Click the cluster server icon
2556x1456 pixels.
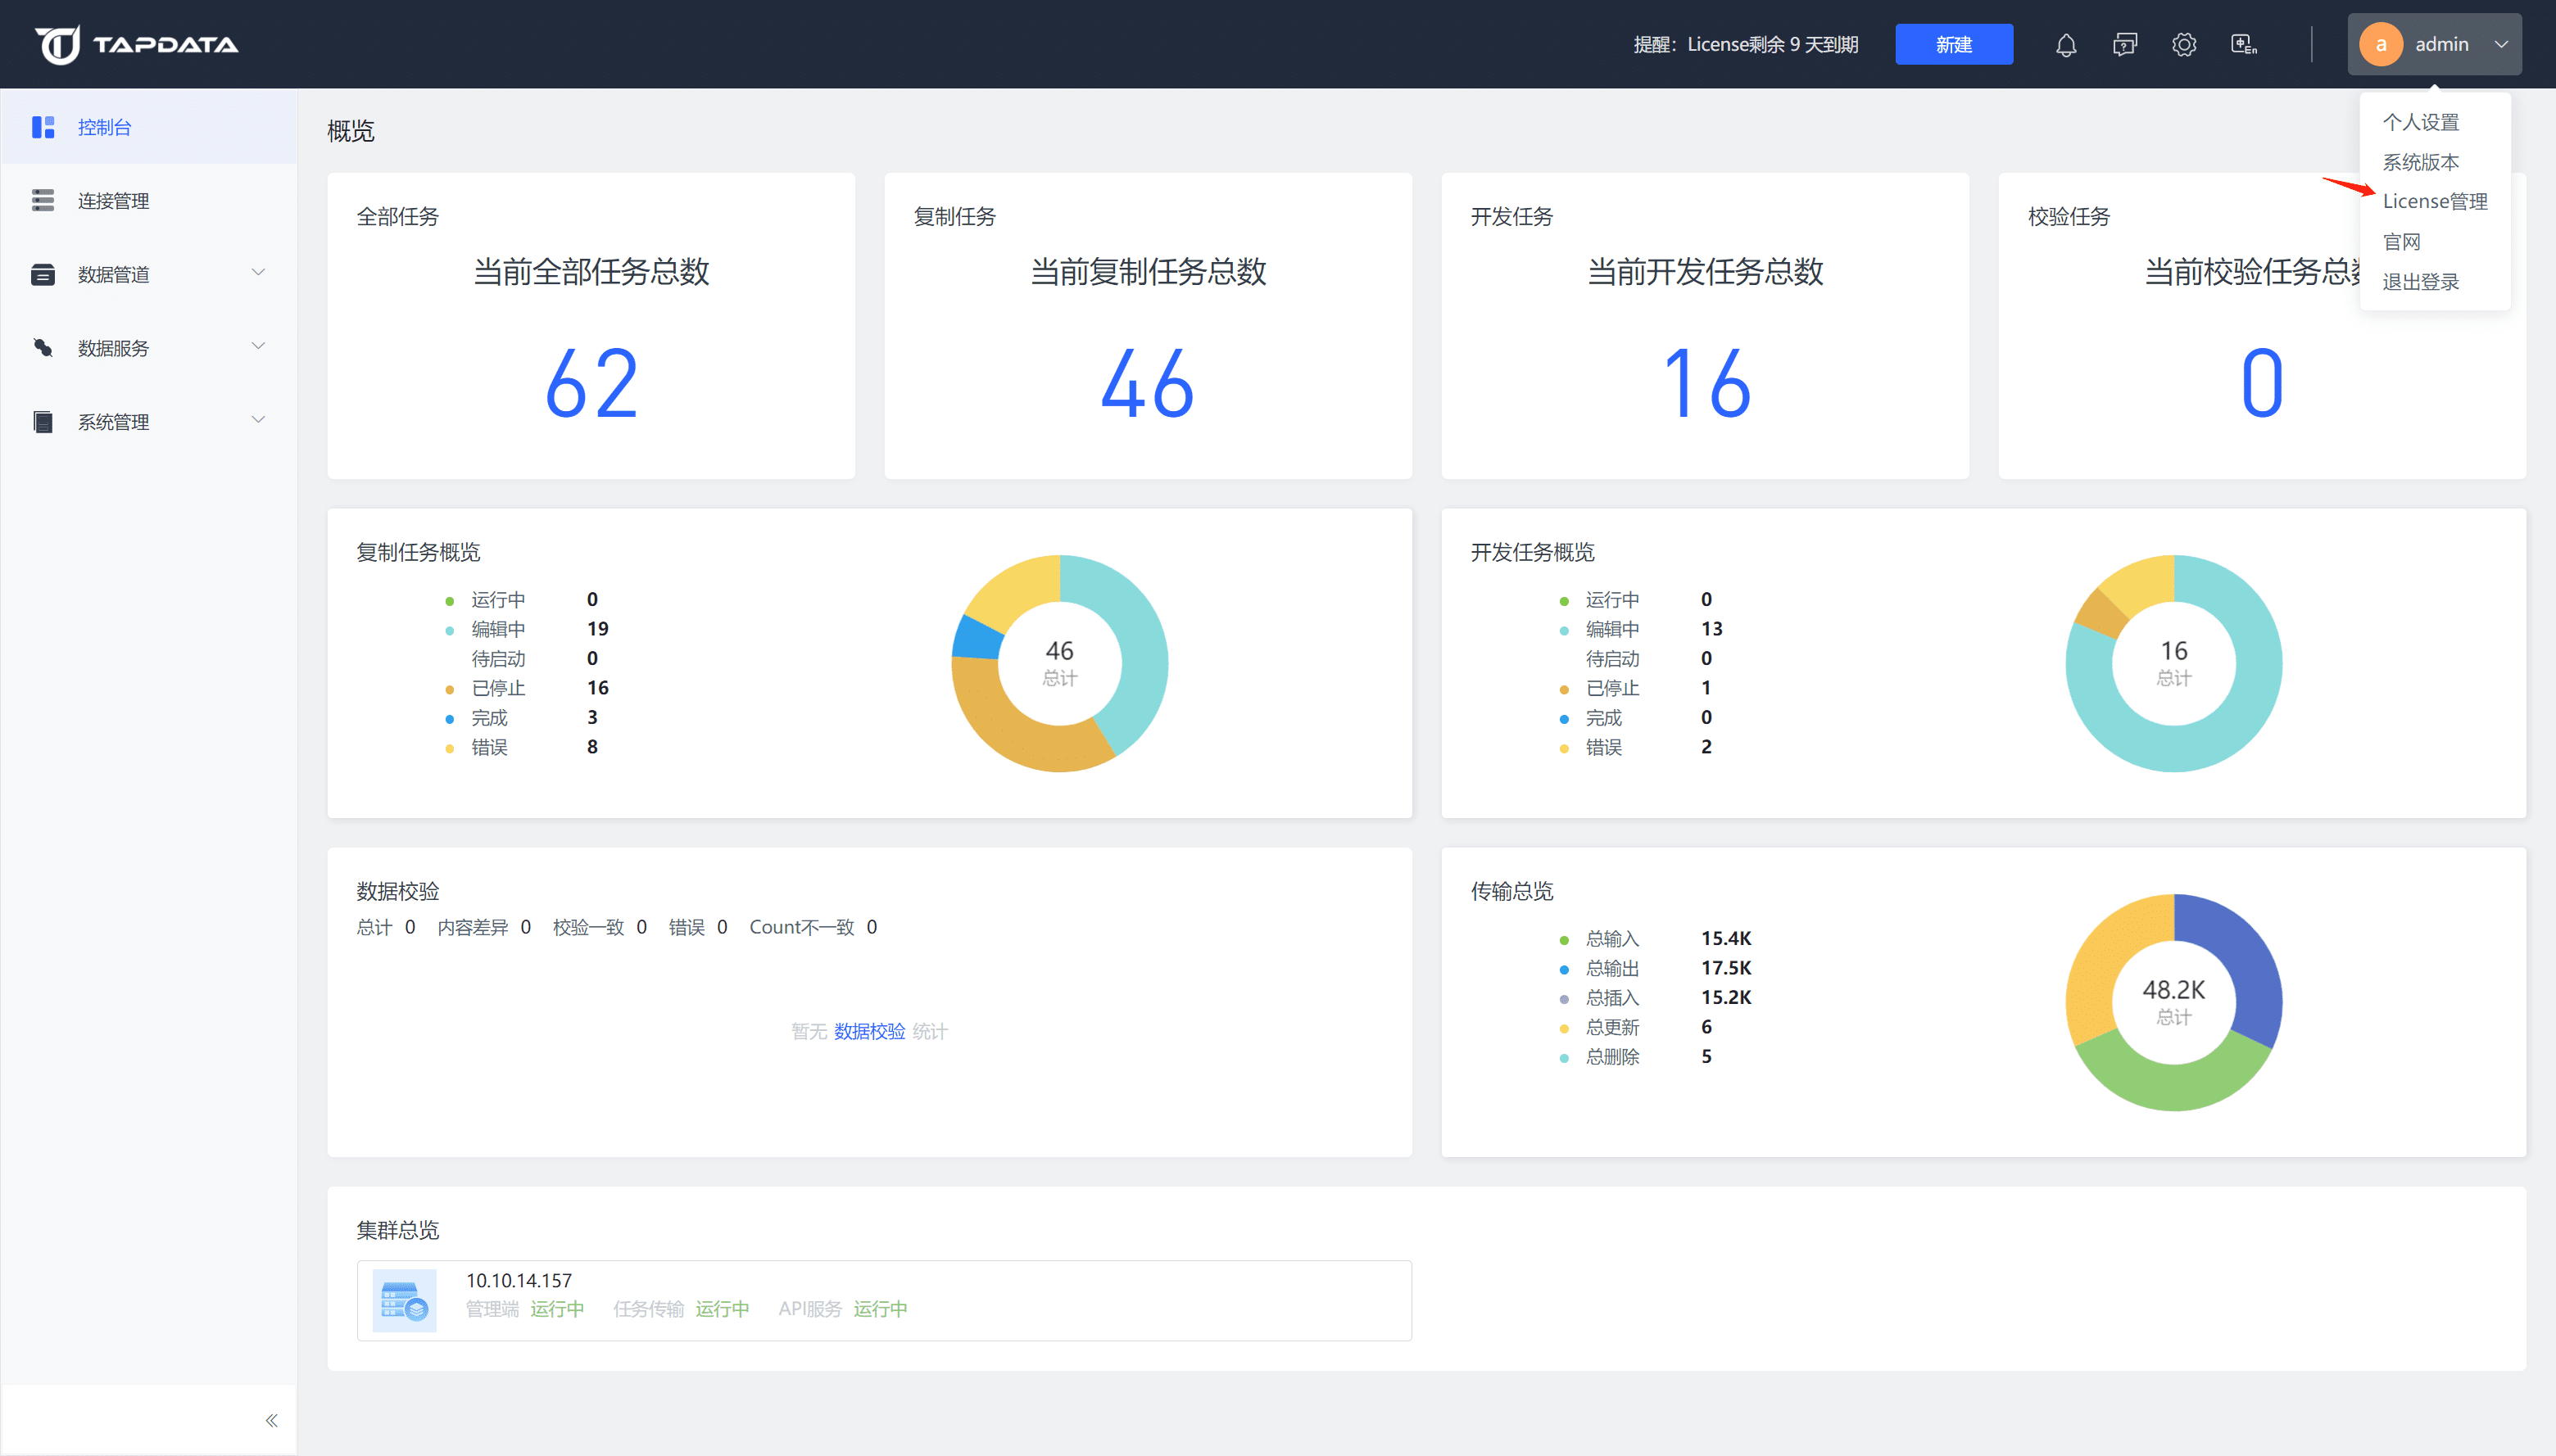click(404, 1300)
